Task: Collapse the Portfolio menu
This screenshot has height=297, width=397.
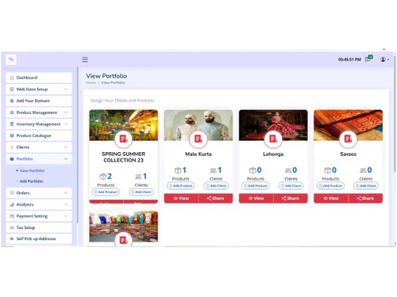Action: 39,159
